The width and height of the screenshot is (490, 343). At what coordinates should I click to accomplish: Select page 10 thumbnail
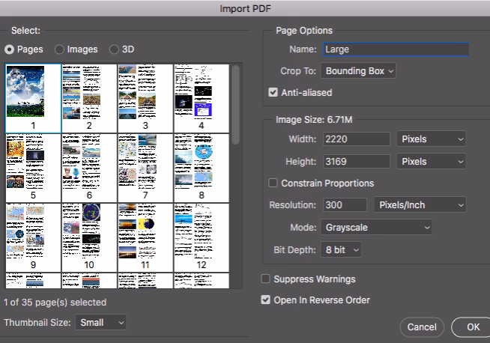89,237
